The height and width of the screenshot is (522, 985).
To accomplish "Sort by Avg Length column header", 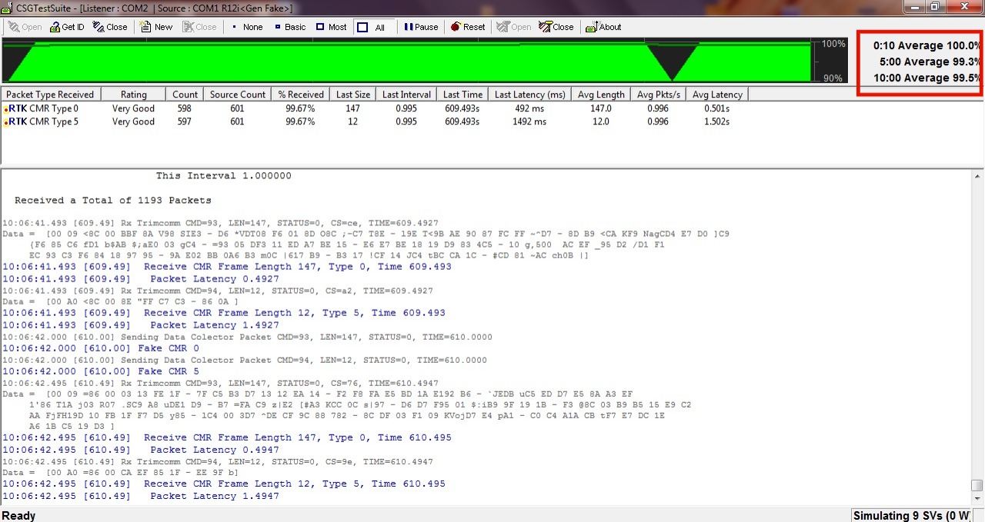I will pos(600,95).
